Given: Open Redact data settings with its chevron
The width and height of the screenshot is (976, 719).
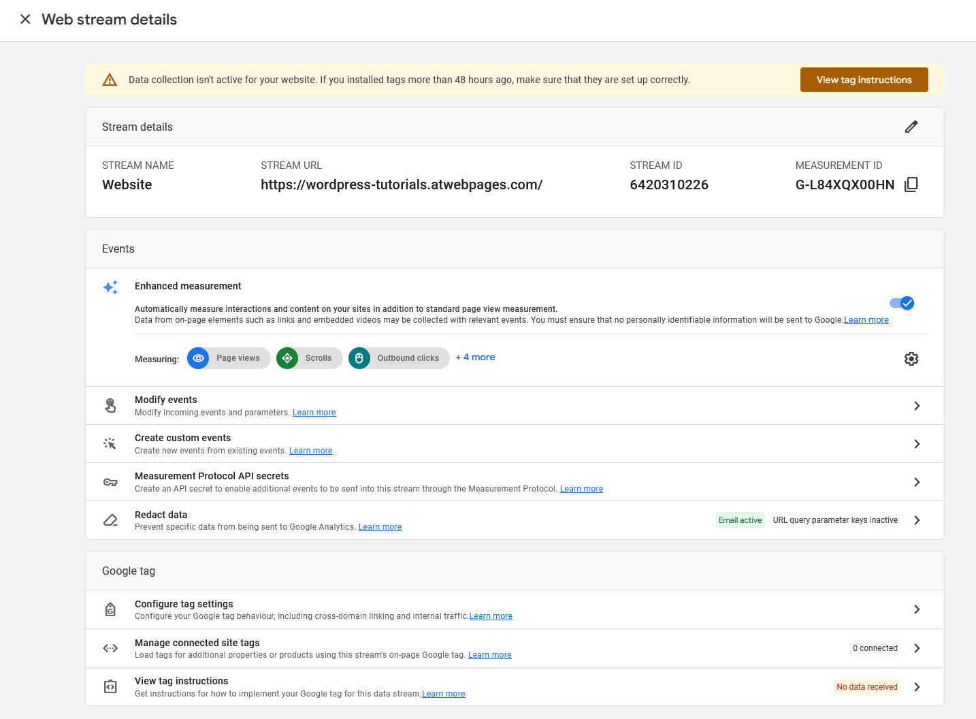Looking at the screenshot, I should [916, 520].
